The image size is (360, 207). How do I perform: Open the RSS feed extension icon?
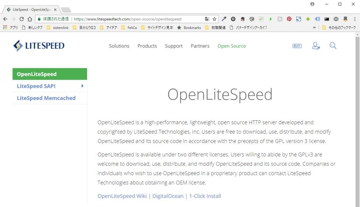[x=279, y=19]
